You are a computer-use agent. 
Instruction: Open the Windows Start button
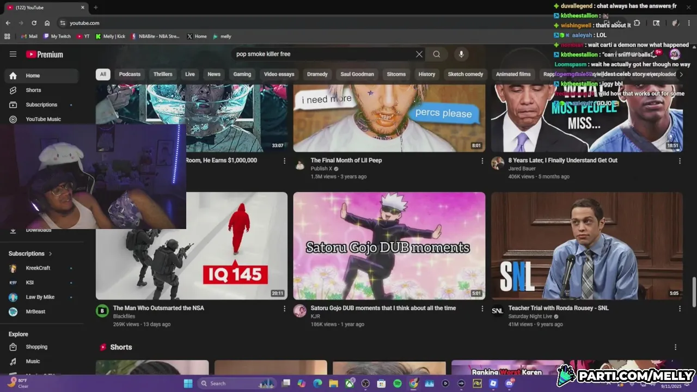[x=188, y=383]
